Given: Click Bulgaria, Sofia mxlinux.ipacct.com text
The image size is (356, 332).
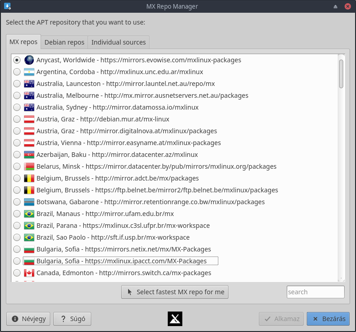Looking at the screenshot, I should pyautogui.click(x=121, y=261).
